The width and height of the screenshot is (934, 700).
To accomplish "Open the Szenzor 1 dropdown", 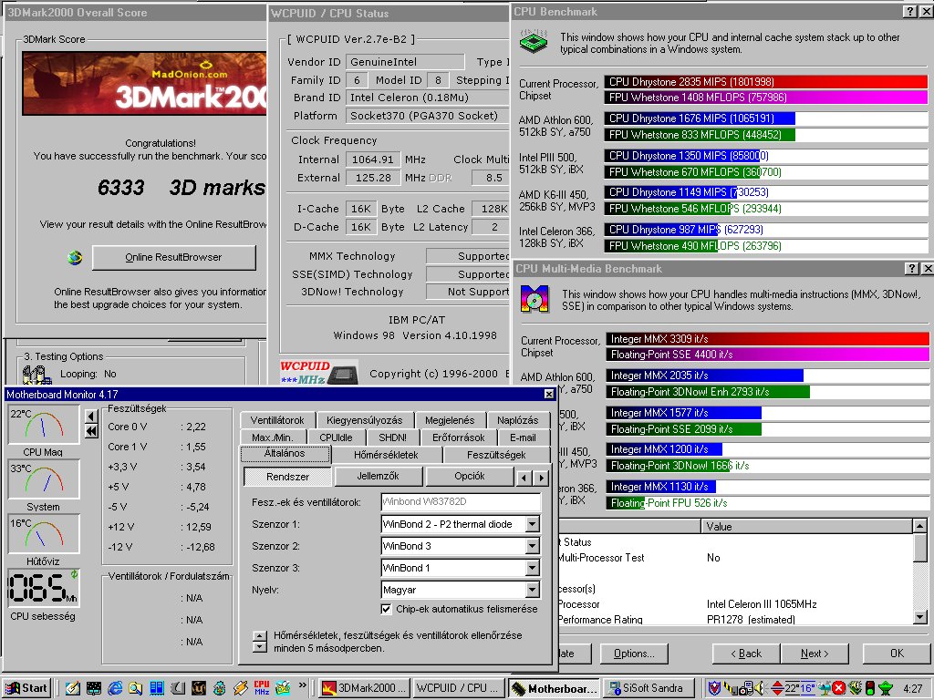I will coord(533,524).
